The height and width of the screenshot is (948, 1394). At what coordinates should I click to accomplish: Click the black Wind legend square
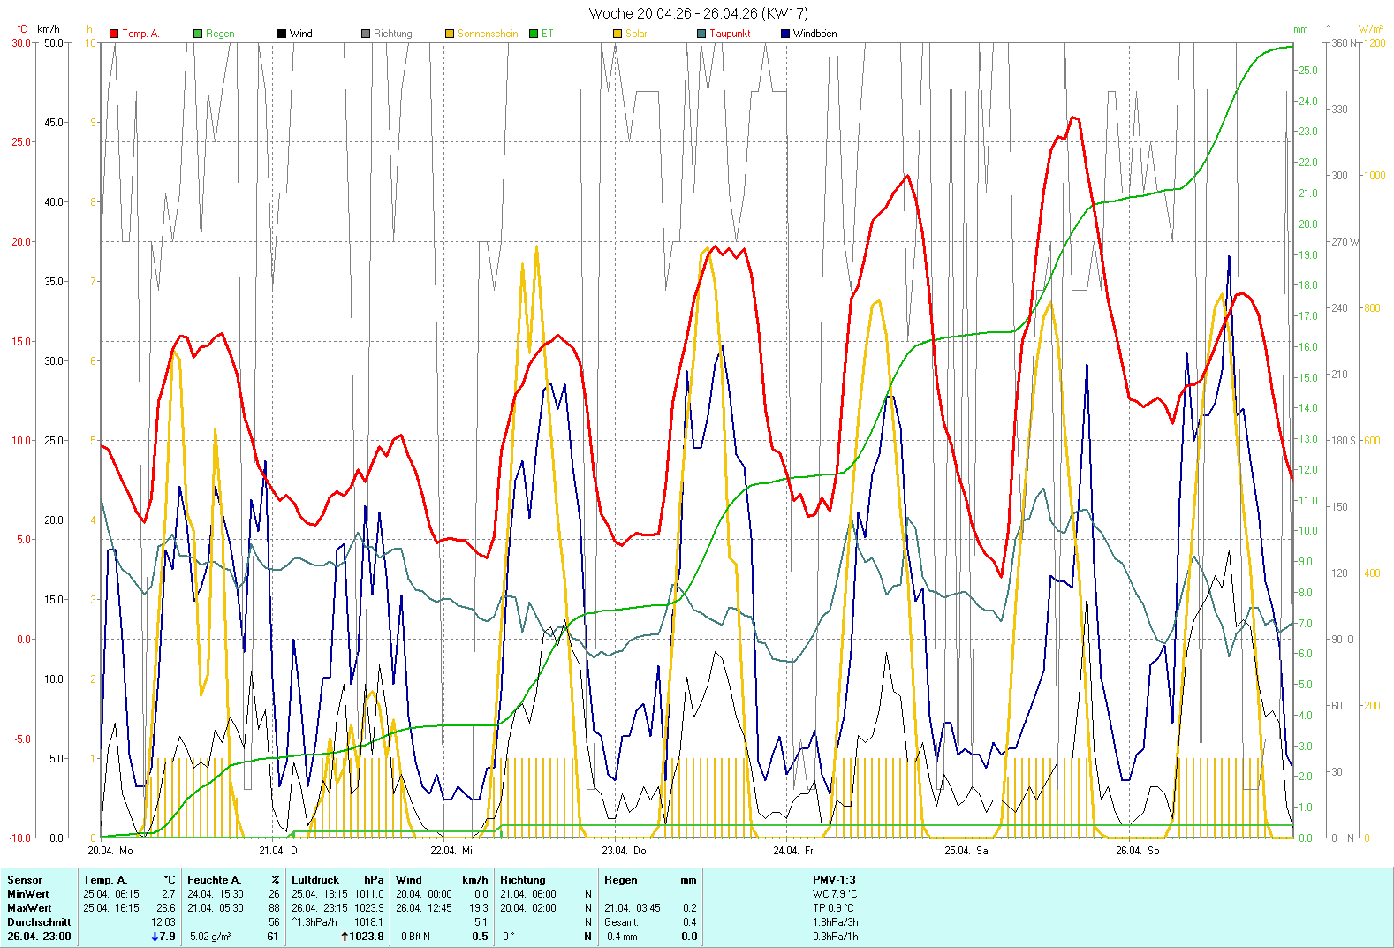(x=282, y=34)
